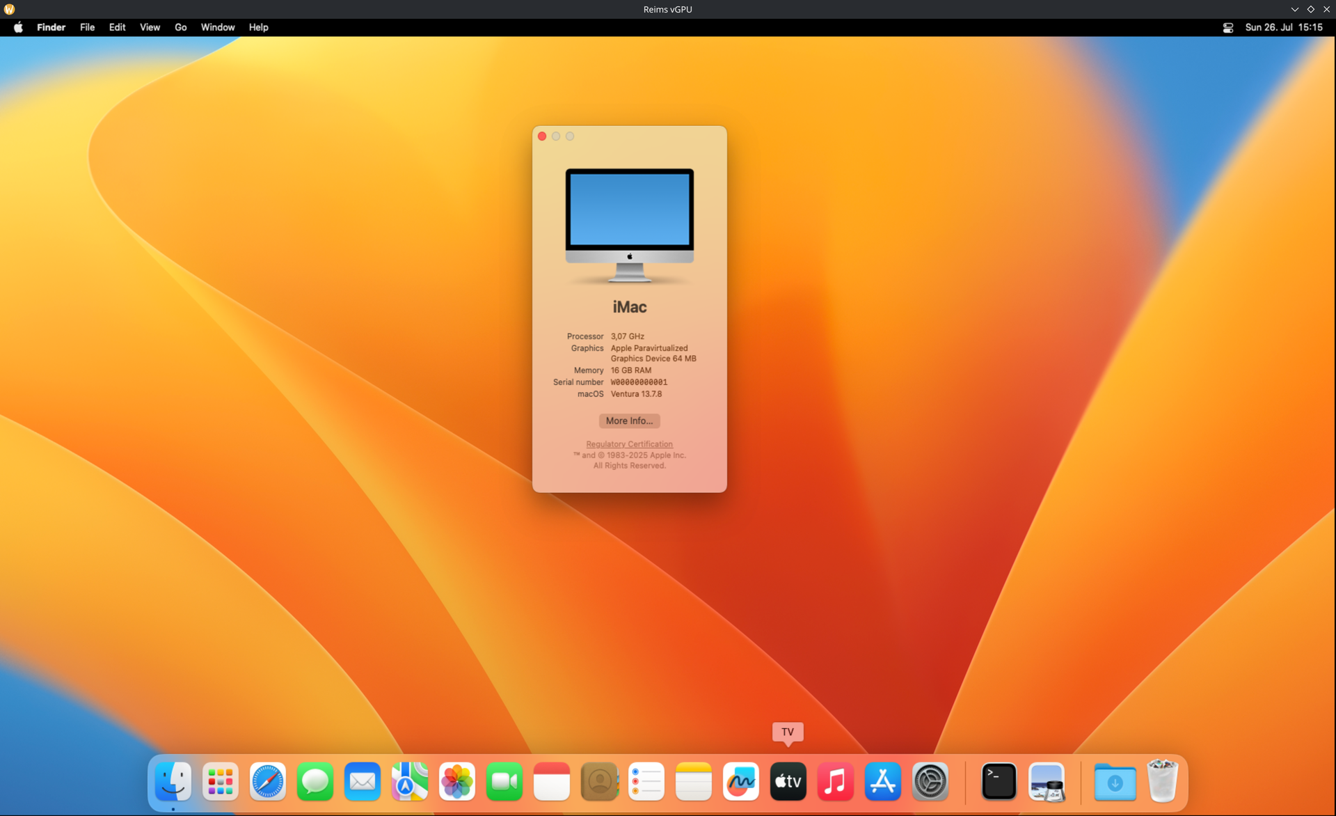Image resolution: width=1336 pixels, height=816 pixels.
Task: Open the Photos app icon
Action: click(457, 781)
